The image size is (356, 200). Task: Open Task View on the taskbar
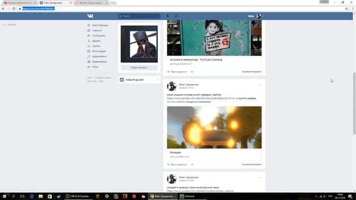click(x=22, y=196)
